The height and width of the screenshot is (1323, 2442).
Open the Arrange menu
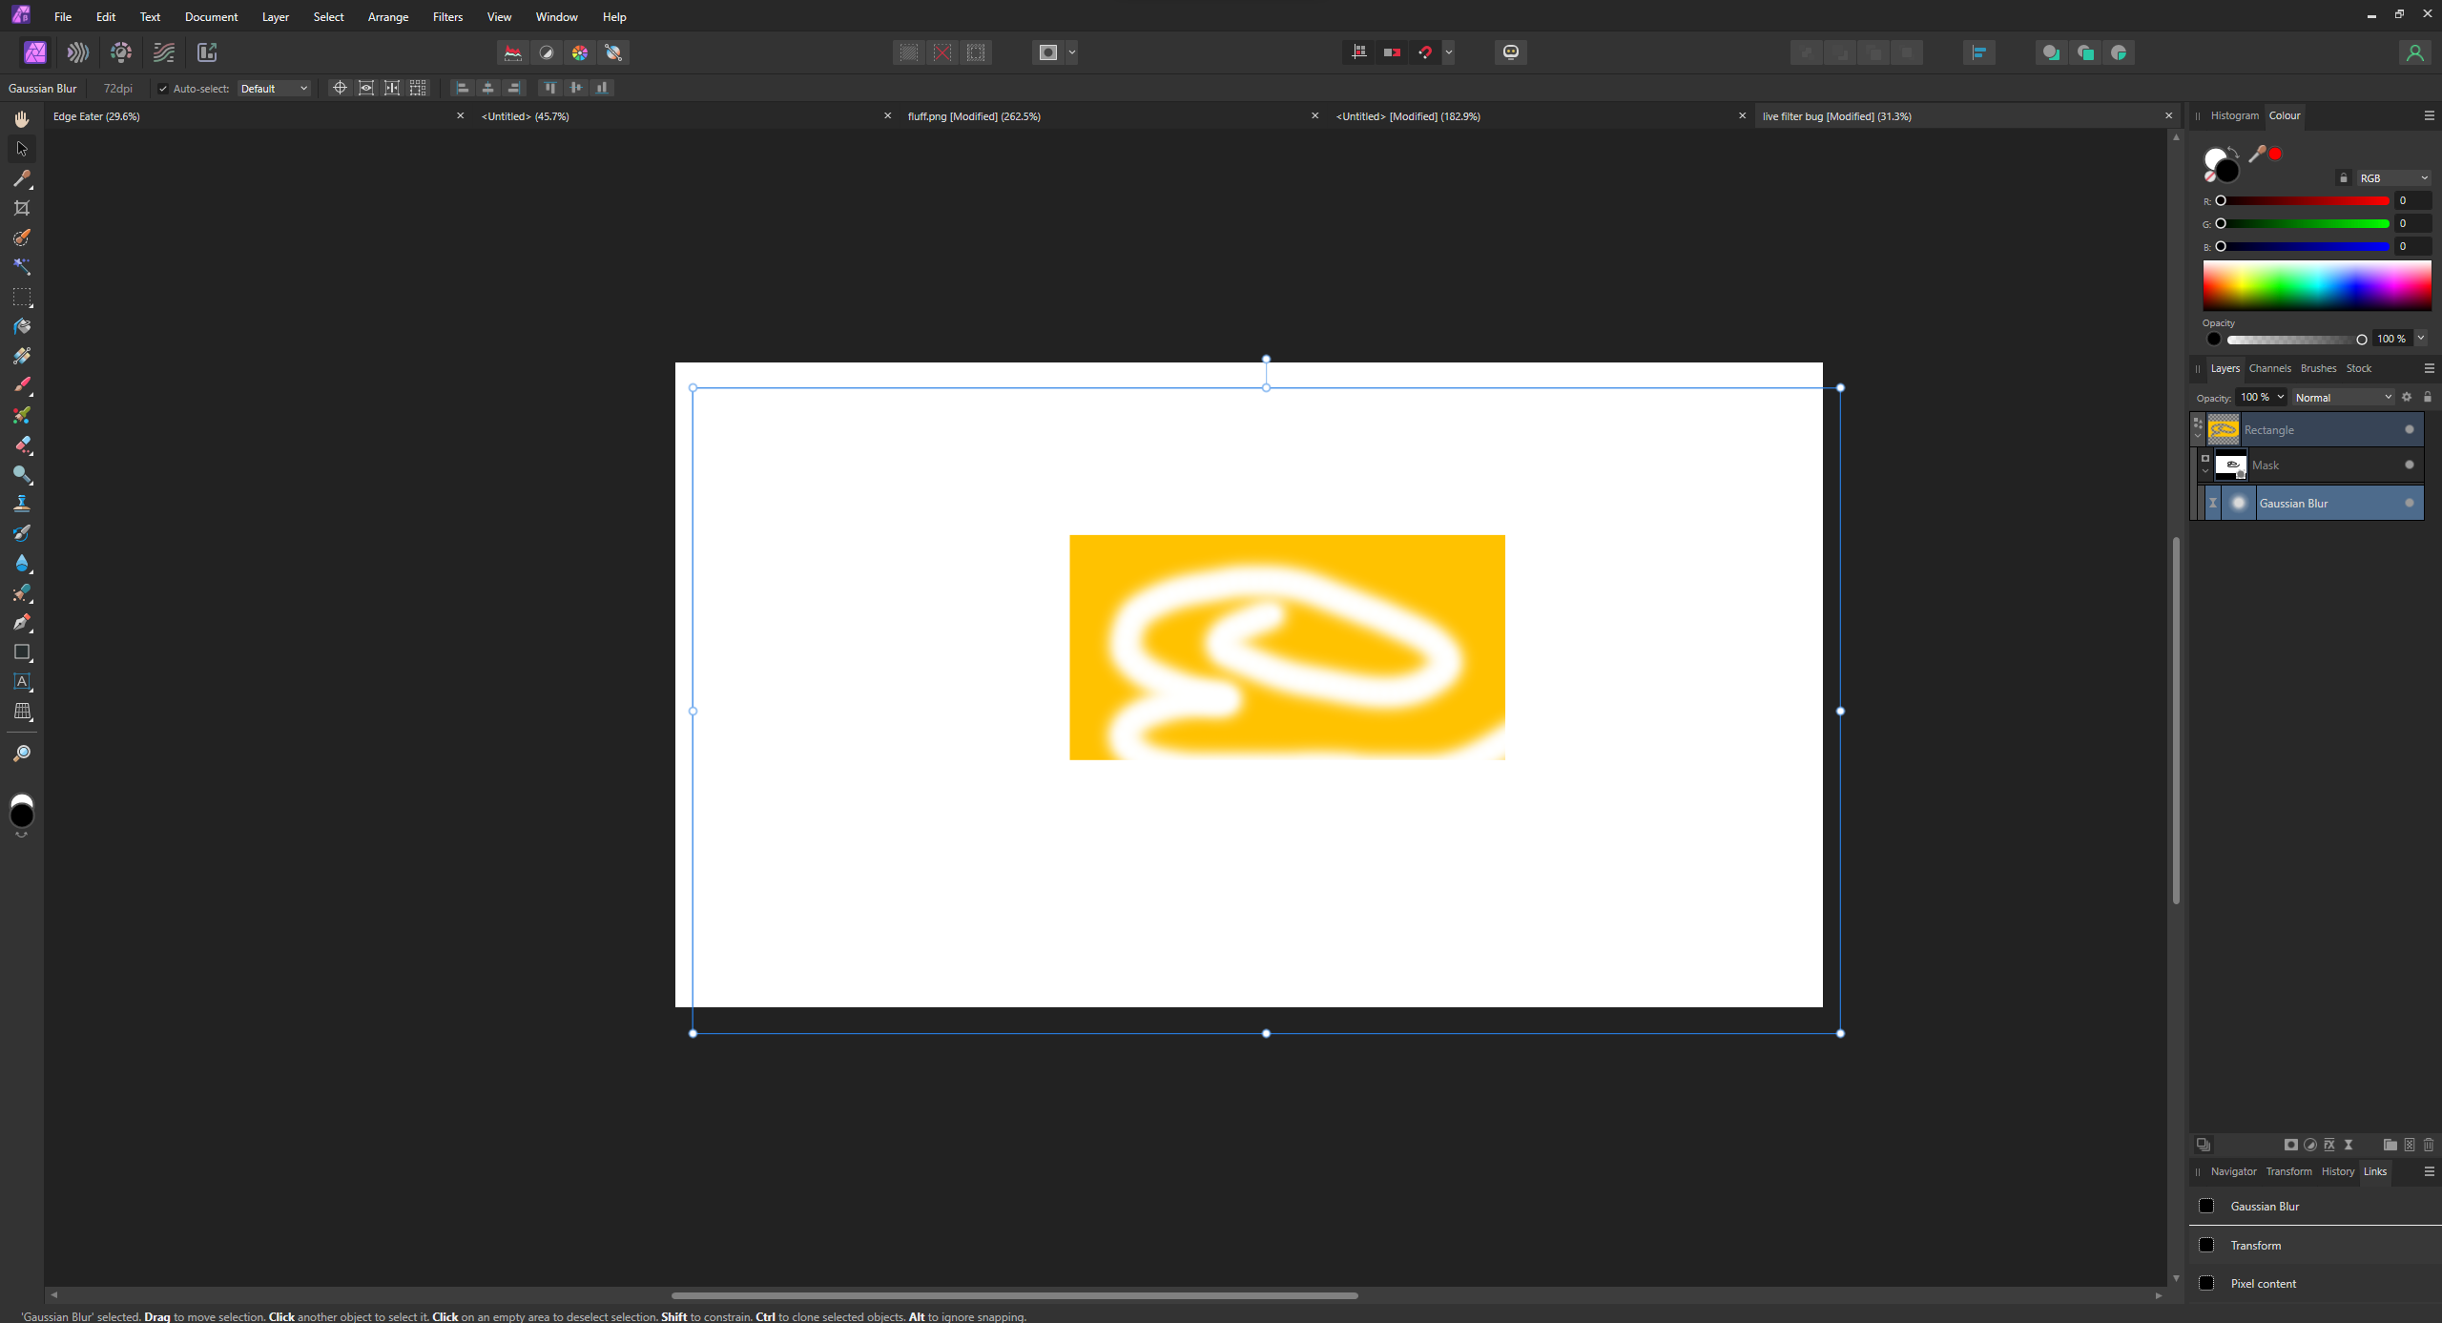[388, 17]
